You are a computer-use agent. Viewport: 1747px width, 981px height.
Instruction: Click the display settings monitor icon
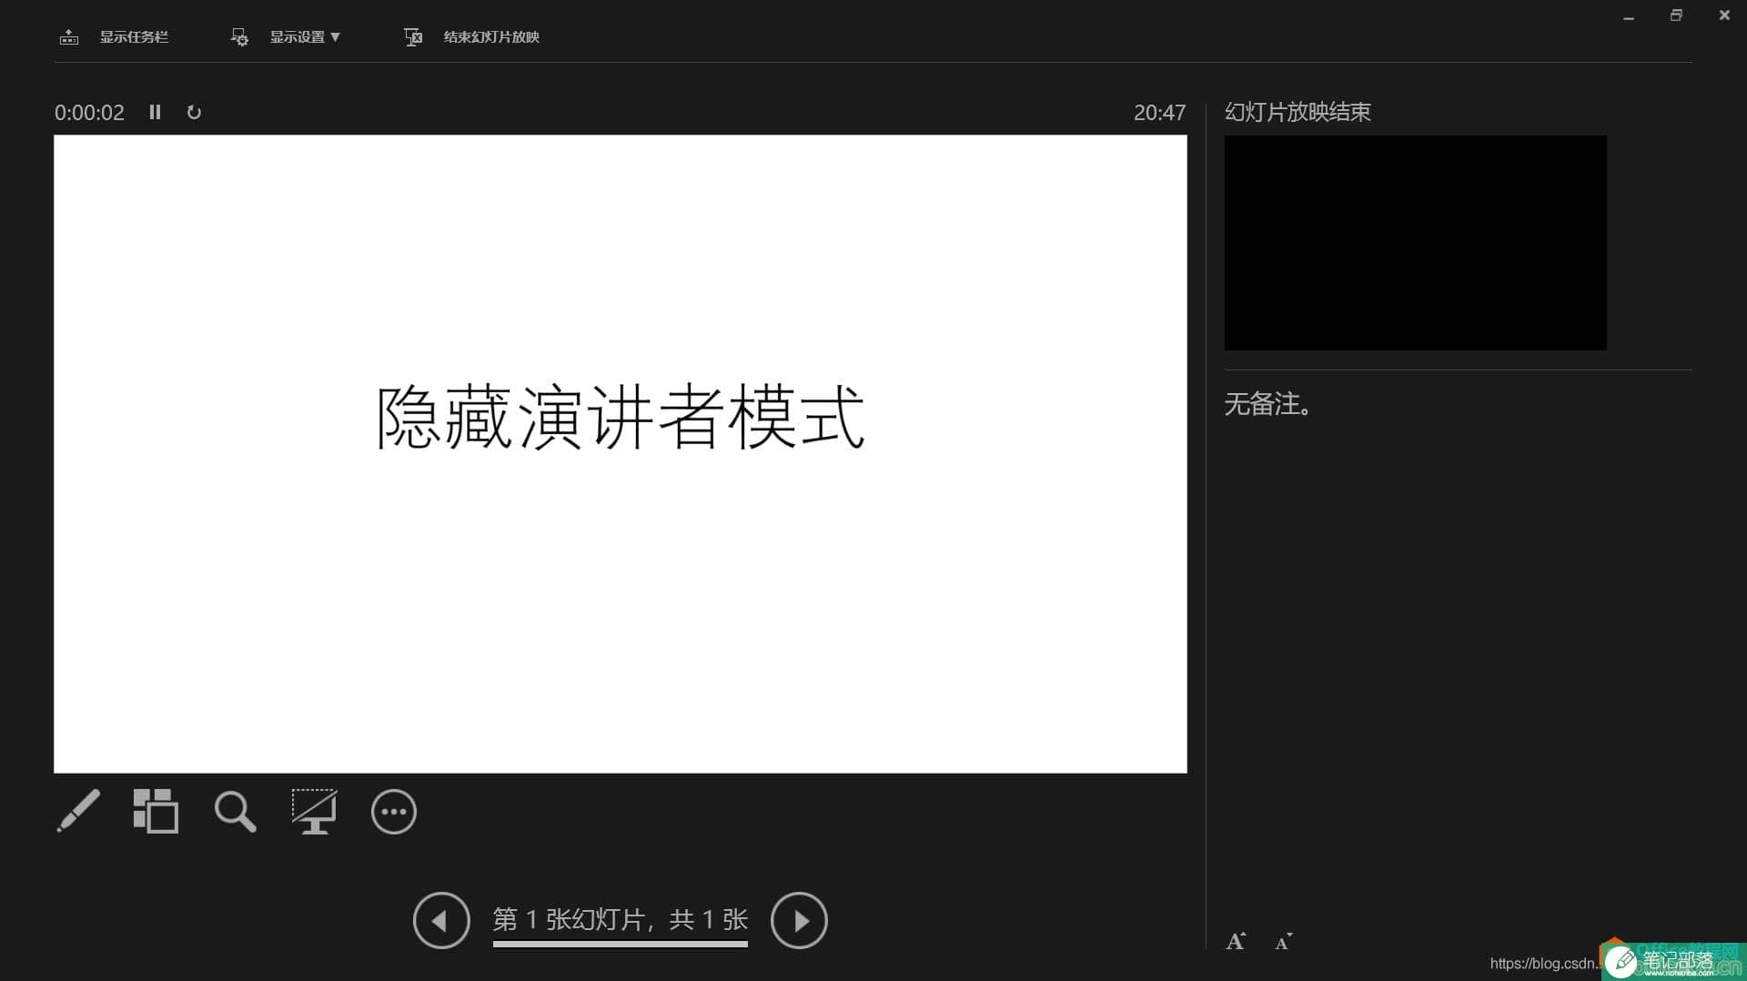click(239, 37)
